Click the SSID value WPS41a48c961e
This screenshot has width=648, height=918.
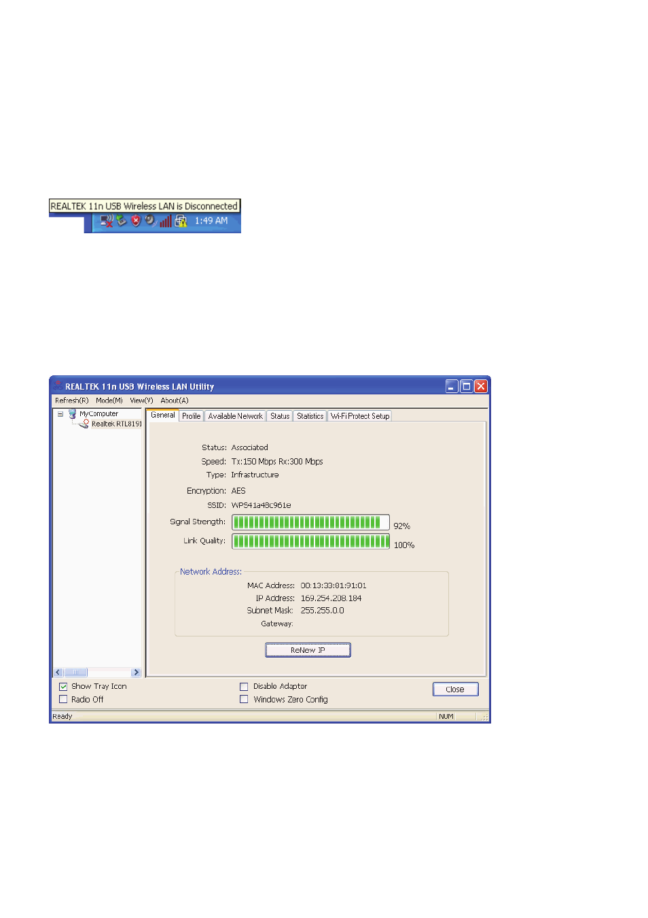coord(261,505)
